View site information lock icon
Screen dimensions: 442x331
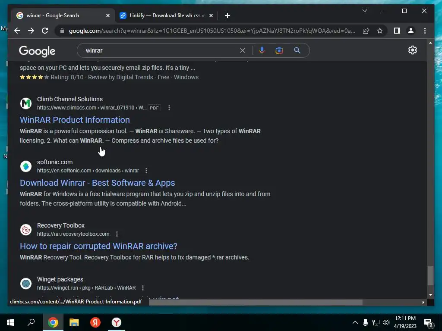[x=62, y=31]
